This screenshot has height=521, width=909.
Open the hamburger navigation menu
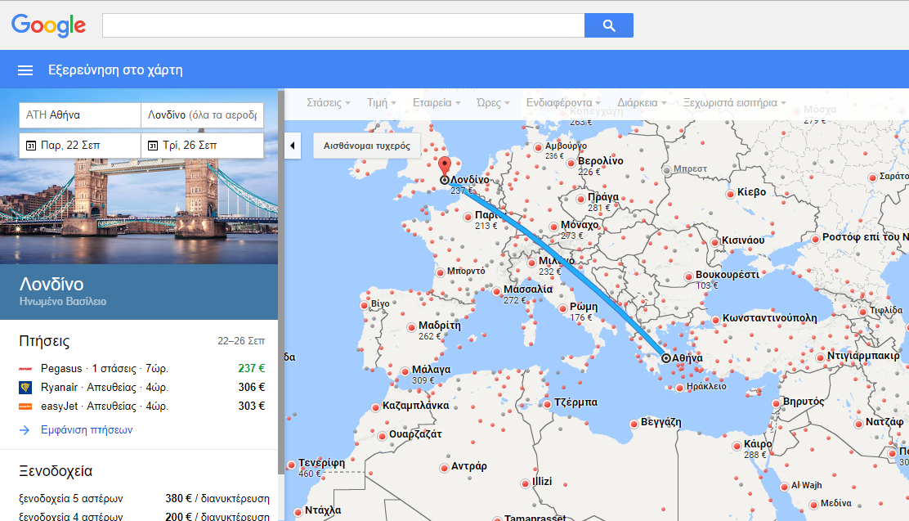25,70
